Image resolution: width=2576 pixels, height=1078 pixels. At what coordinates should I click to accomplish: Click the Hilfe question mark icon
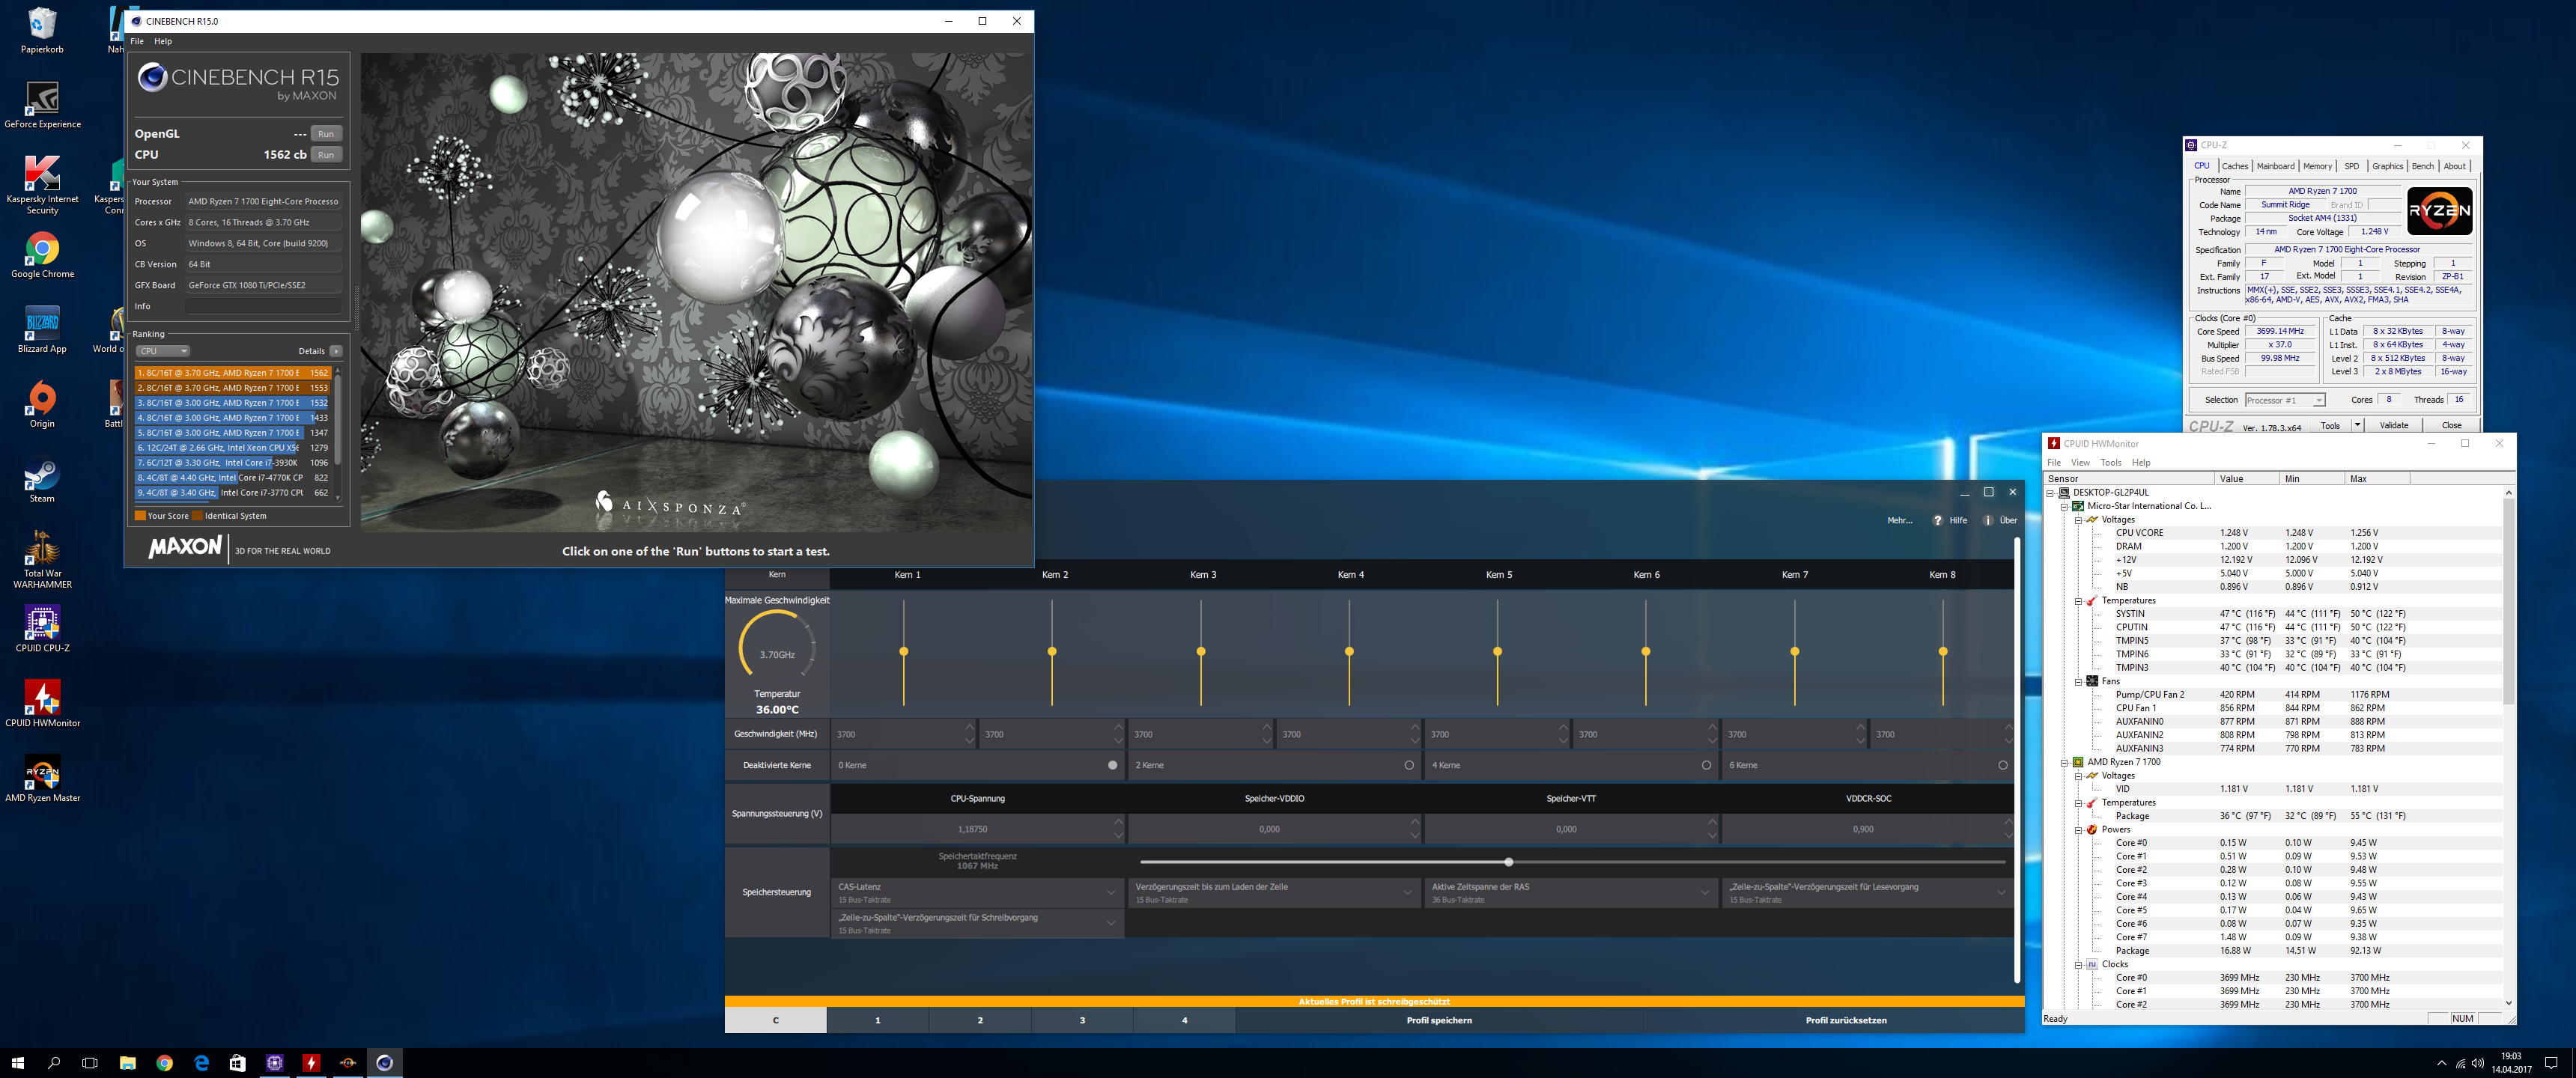[x=1938, y=520]
